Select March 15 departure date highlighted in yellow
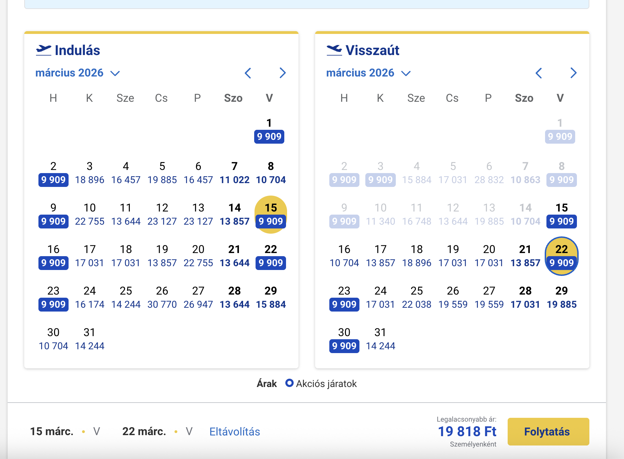 coord(271,215)
